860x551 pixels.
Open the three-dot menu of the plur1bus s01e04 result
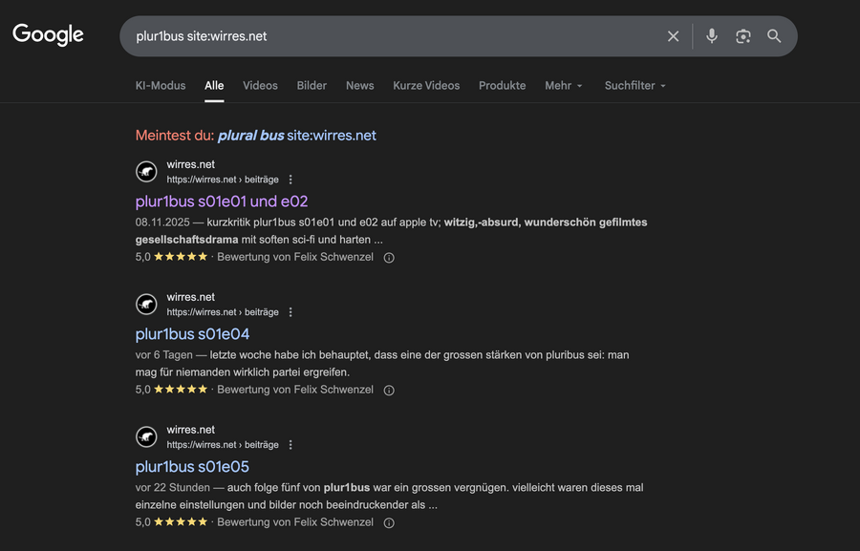290,311
